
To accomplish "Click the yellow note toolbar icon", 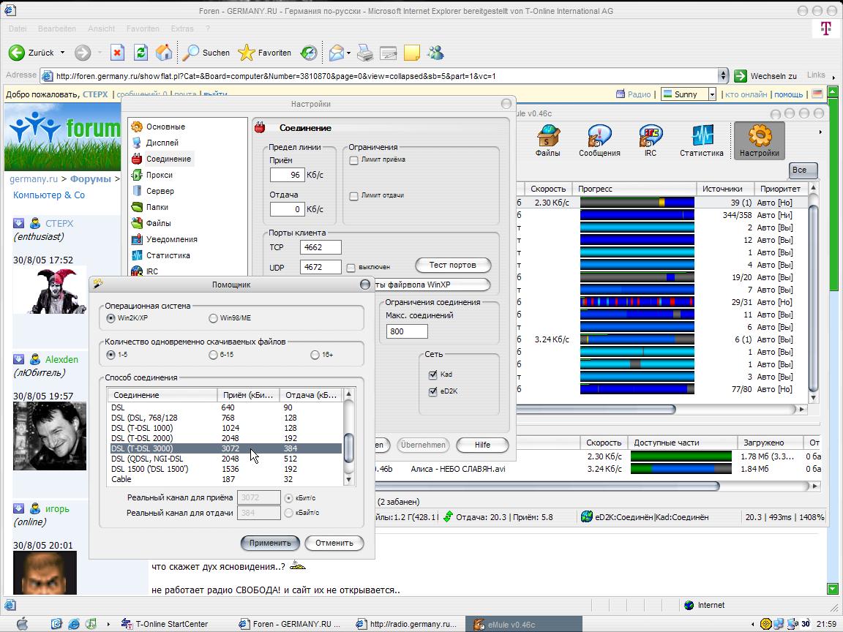I will click(x=412, y=53).
